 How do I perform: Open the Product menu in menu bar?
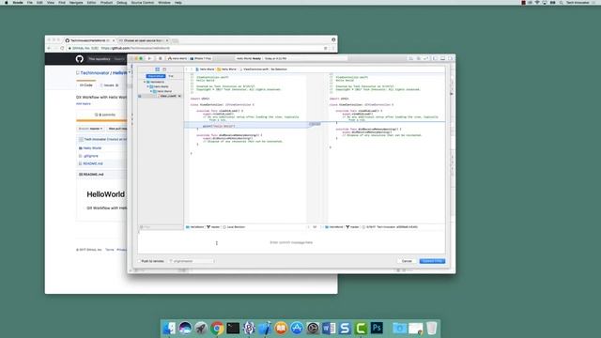106,3
